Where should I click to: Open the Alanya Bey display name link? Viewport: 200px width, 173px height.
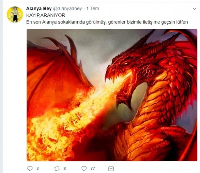pyautogui.click(x=39, y=9)
